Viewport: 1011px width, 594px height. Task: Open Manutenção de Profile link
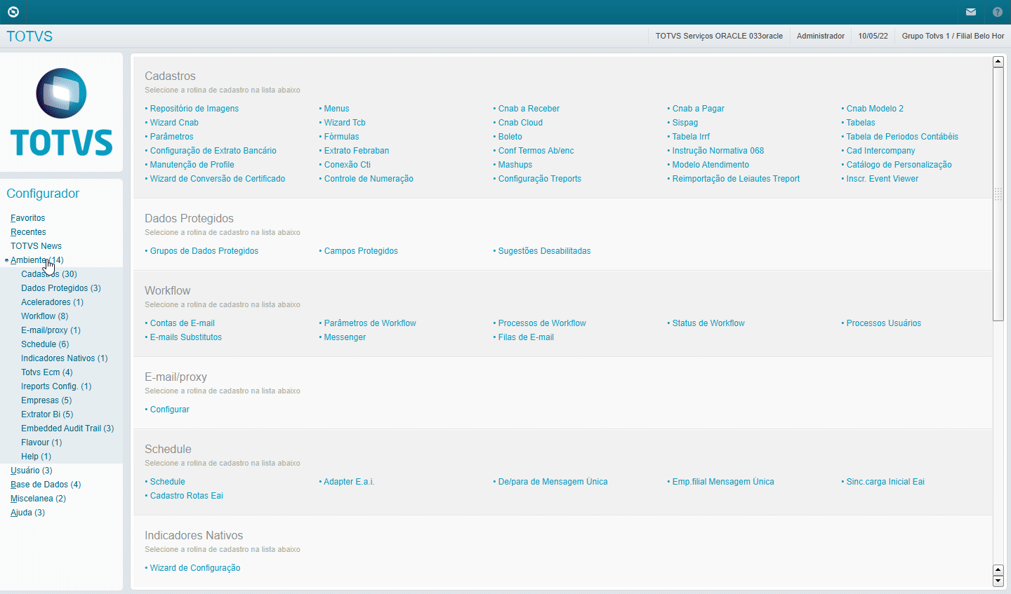(192, 165)
